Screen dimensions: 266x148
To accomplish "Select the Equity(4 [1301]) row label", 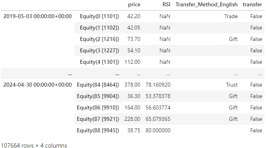I will (99, 62).
